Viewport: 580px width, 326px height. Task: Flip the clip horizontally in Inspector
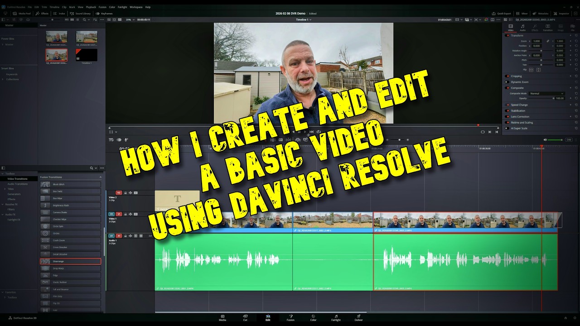point(532,70)
